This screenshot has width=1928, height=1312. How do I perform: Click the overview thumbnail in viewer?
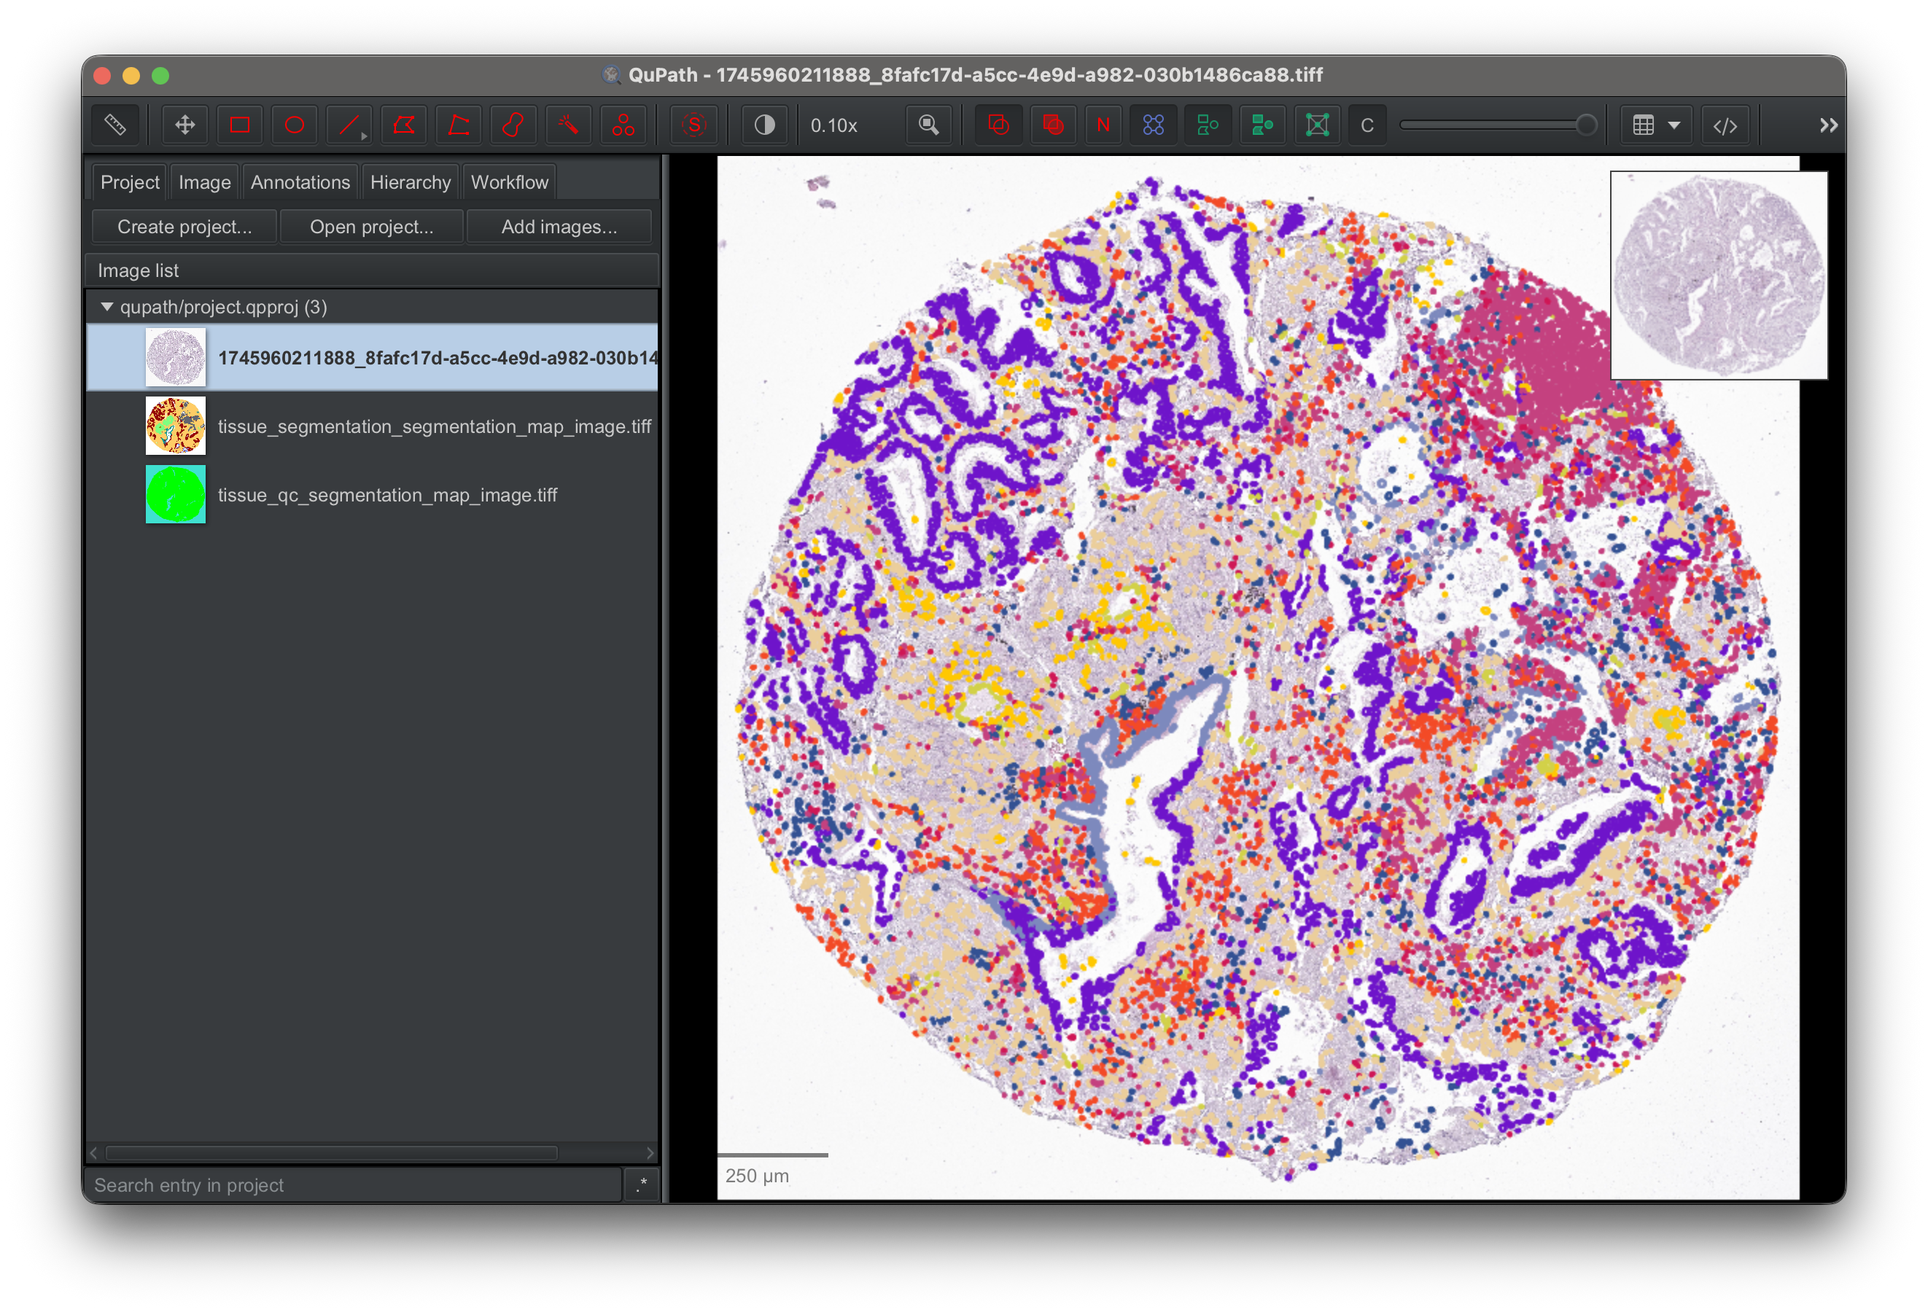pyautogui.click(x=1719, y=276)
